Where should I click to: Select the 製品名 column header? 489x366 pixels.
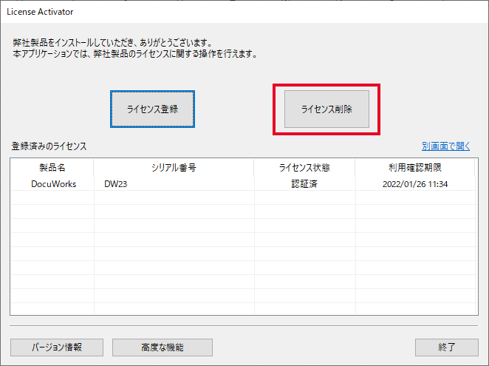(52, 168)
